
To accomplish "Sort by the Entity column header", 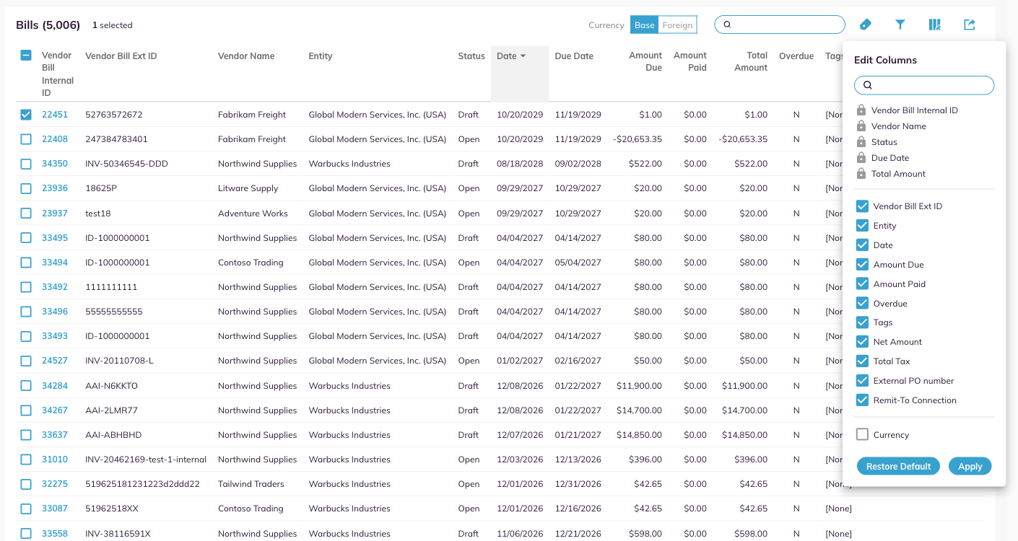I will [321, 56].
